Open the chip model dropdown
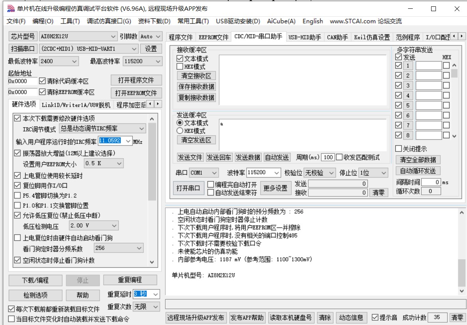Viewport: 467px width, 325px height. click(x=114, y=36)
